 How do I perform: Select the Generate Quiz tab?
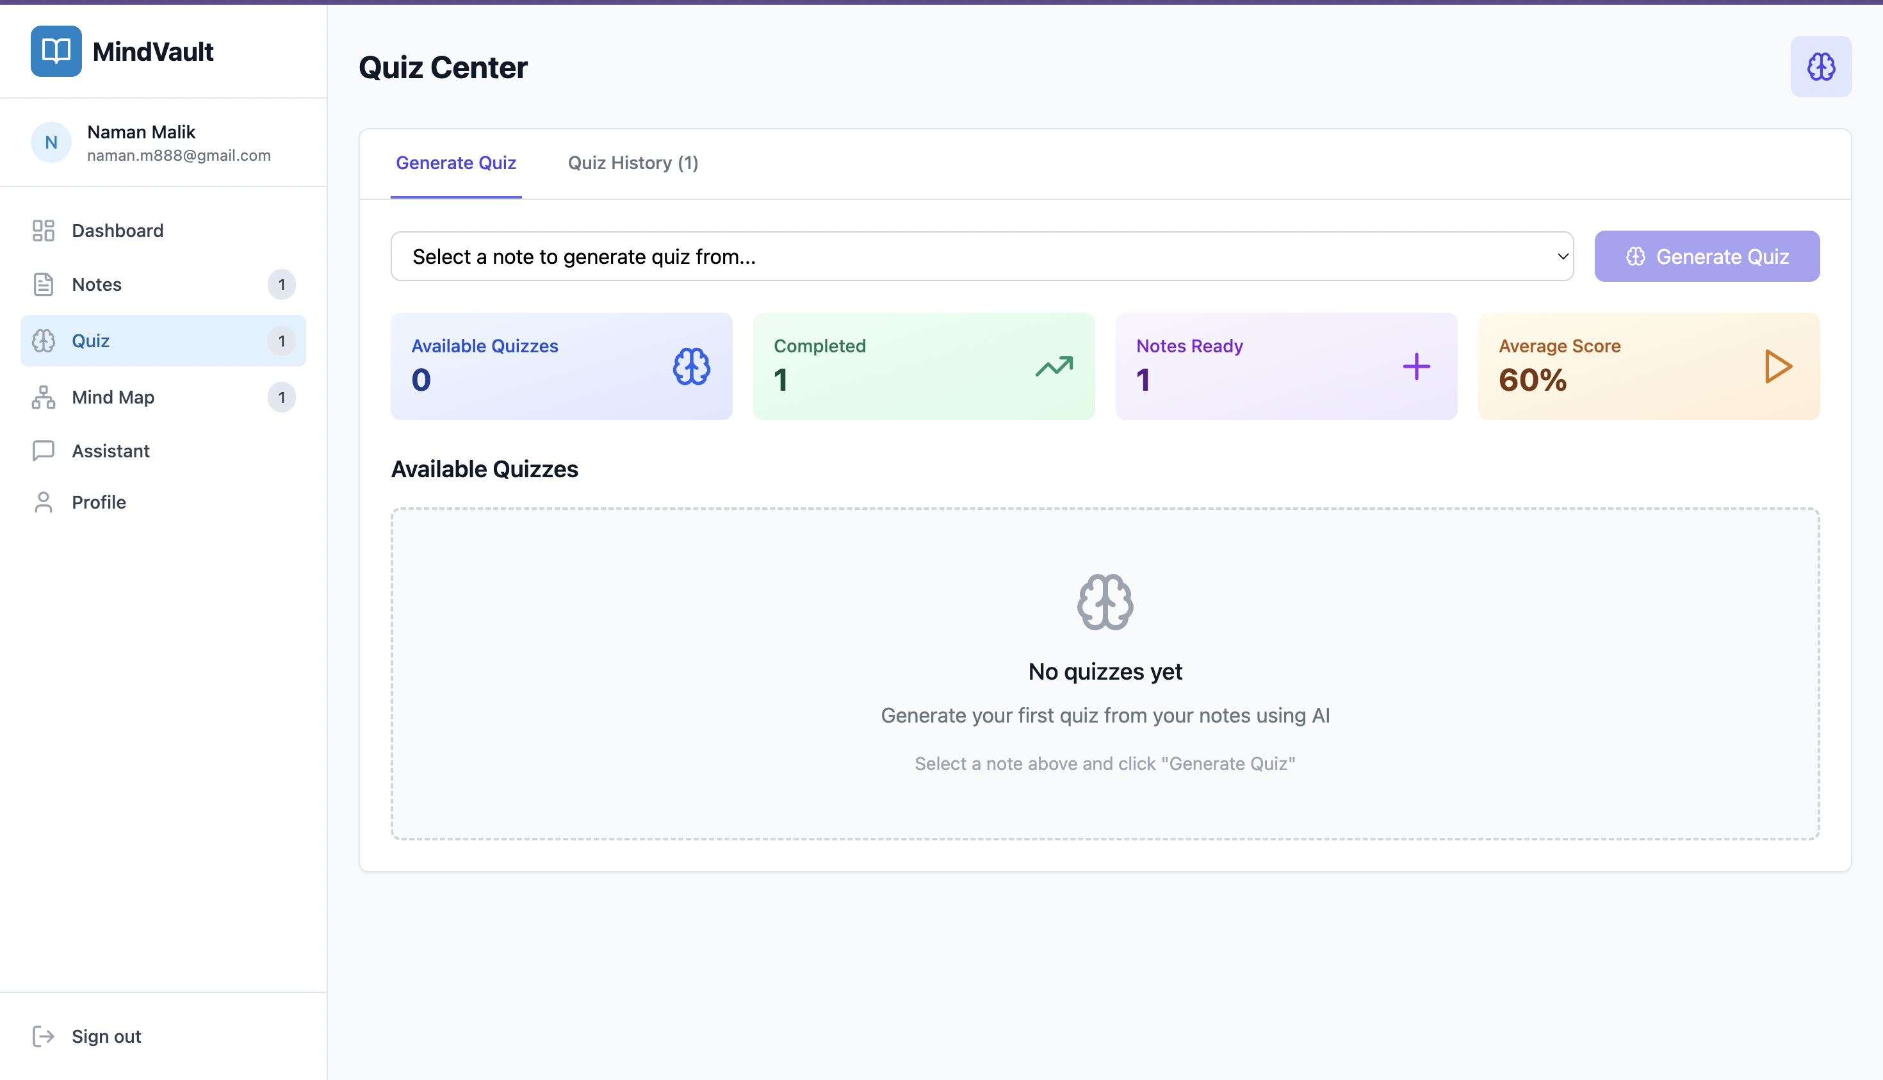click(455, 163)
